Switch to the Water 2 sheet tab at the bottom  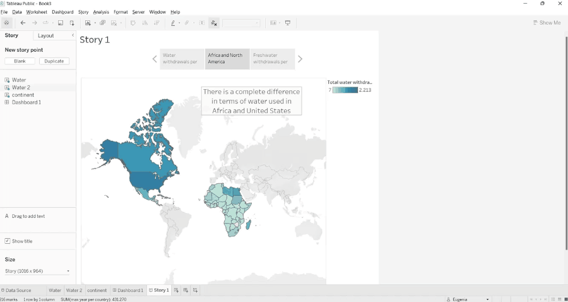[74, 290]
